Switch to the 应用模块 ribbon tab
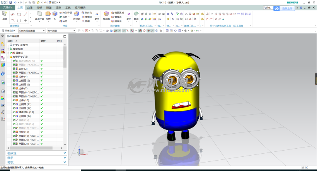Viewport: 317px width, 171px height. 80,8
